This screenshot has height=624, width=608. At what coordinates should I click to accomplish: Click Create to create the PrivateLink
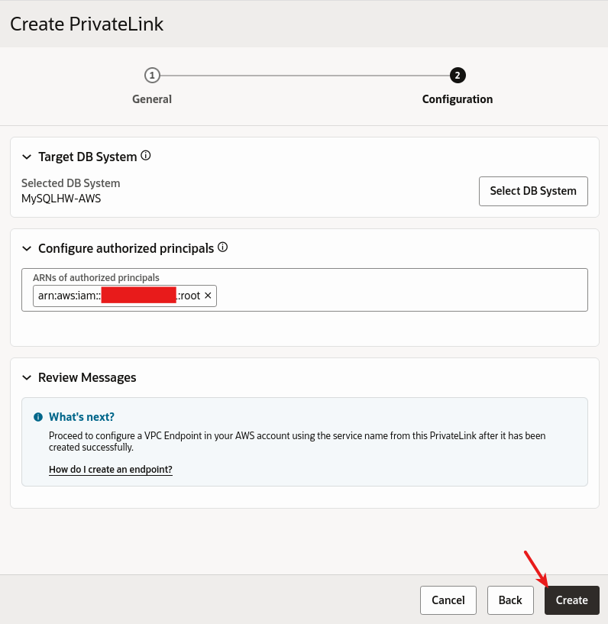point(571,600)
